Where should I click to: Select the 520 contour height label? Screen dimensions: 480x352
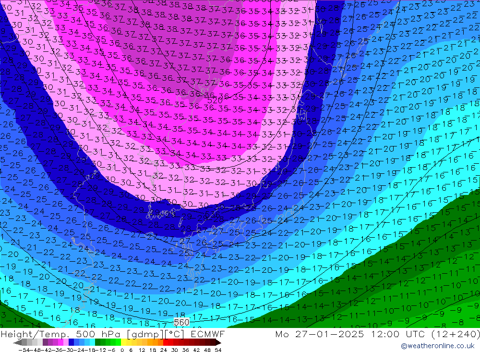tap(215, 100)
